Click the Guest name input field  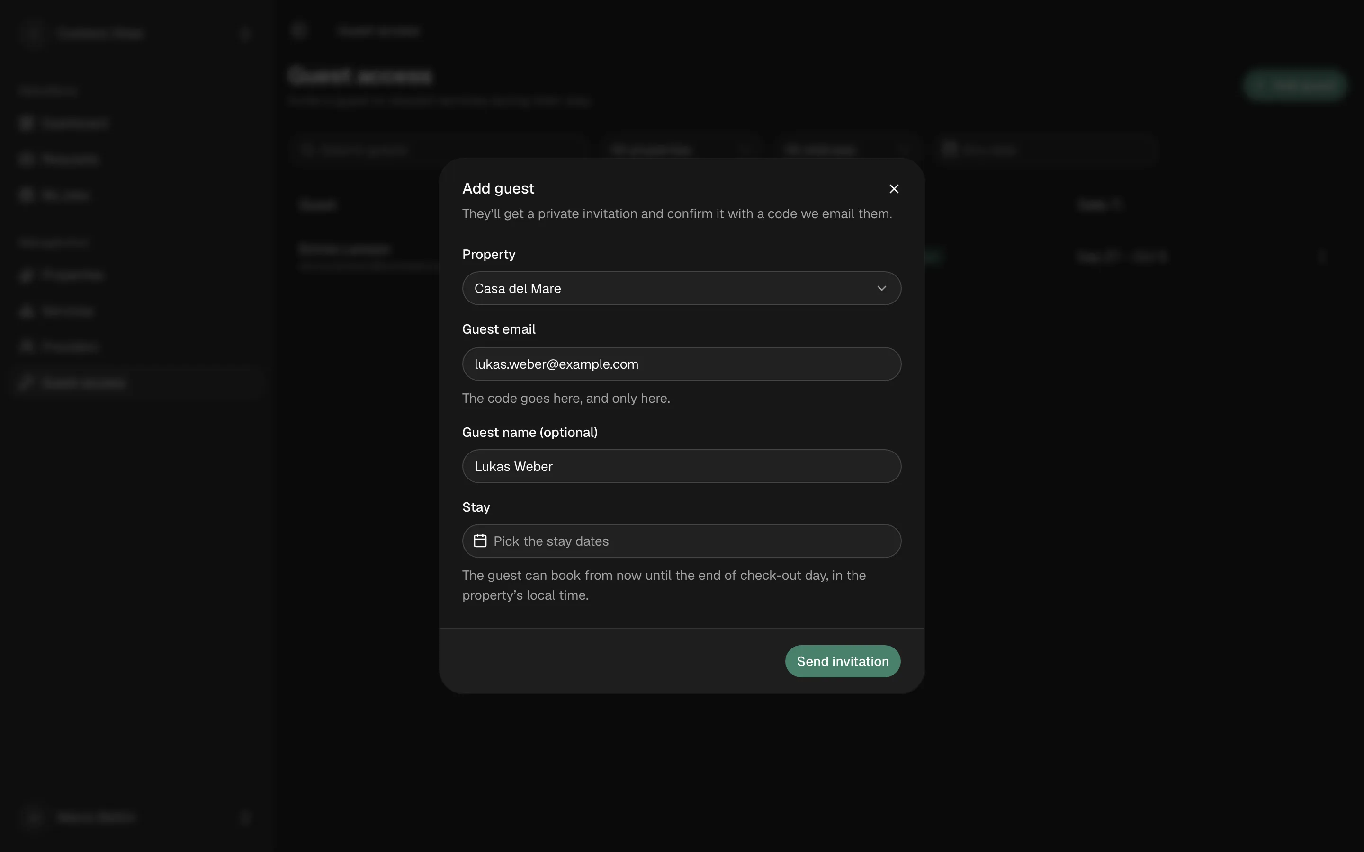(x=682, y=466)
